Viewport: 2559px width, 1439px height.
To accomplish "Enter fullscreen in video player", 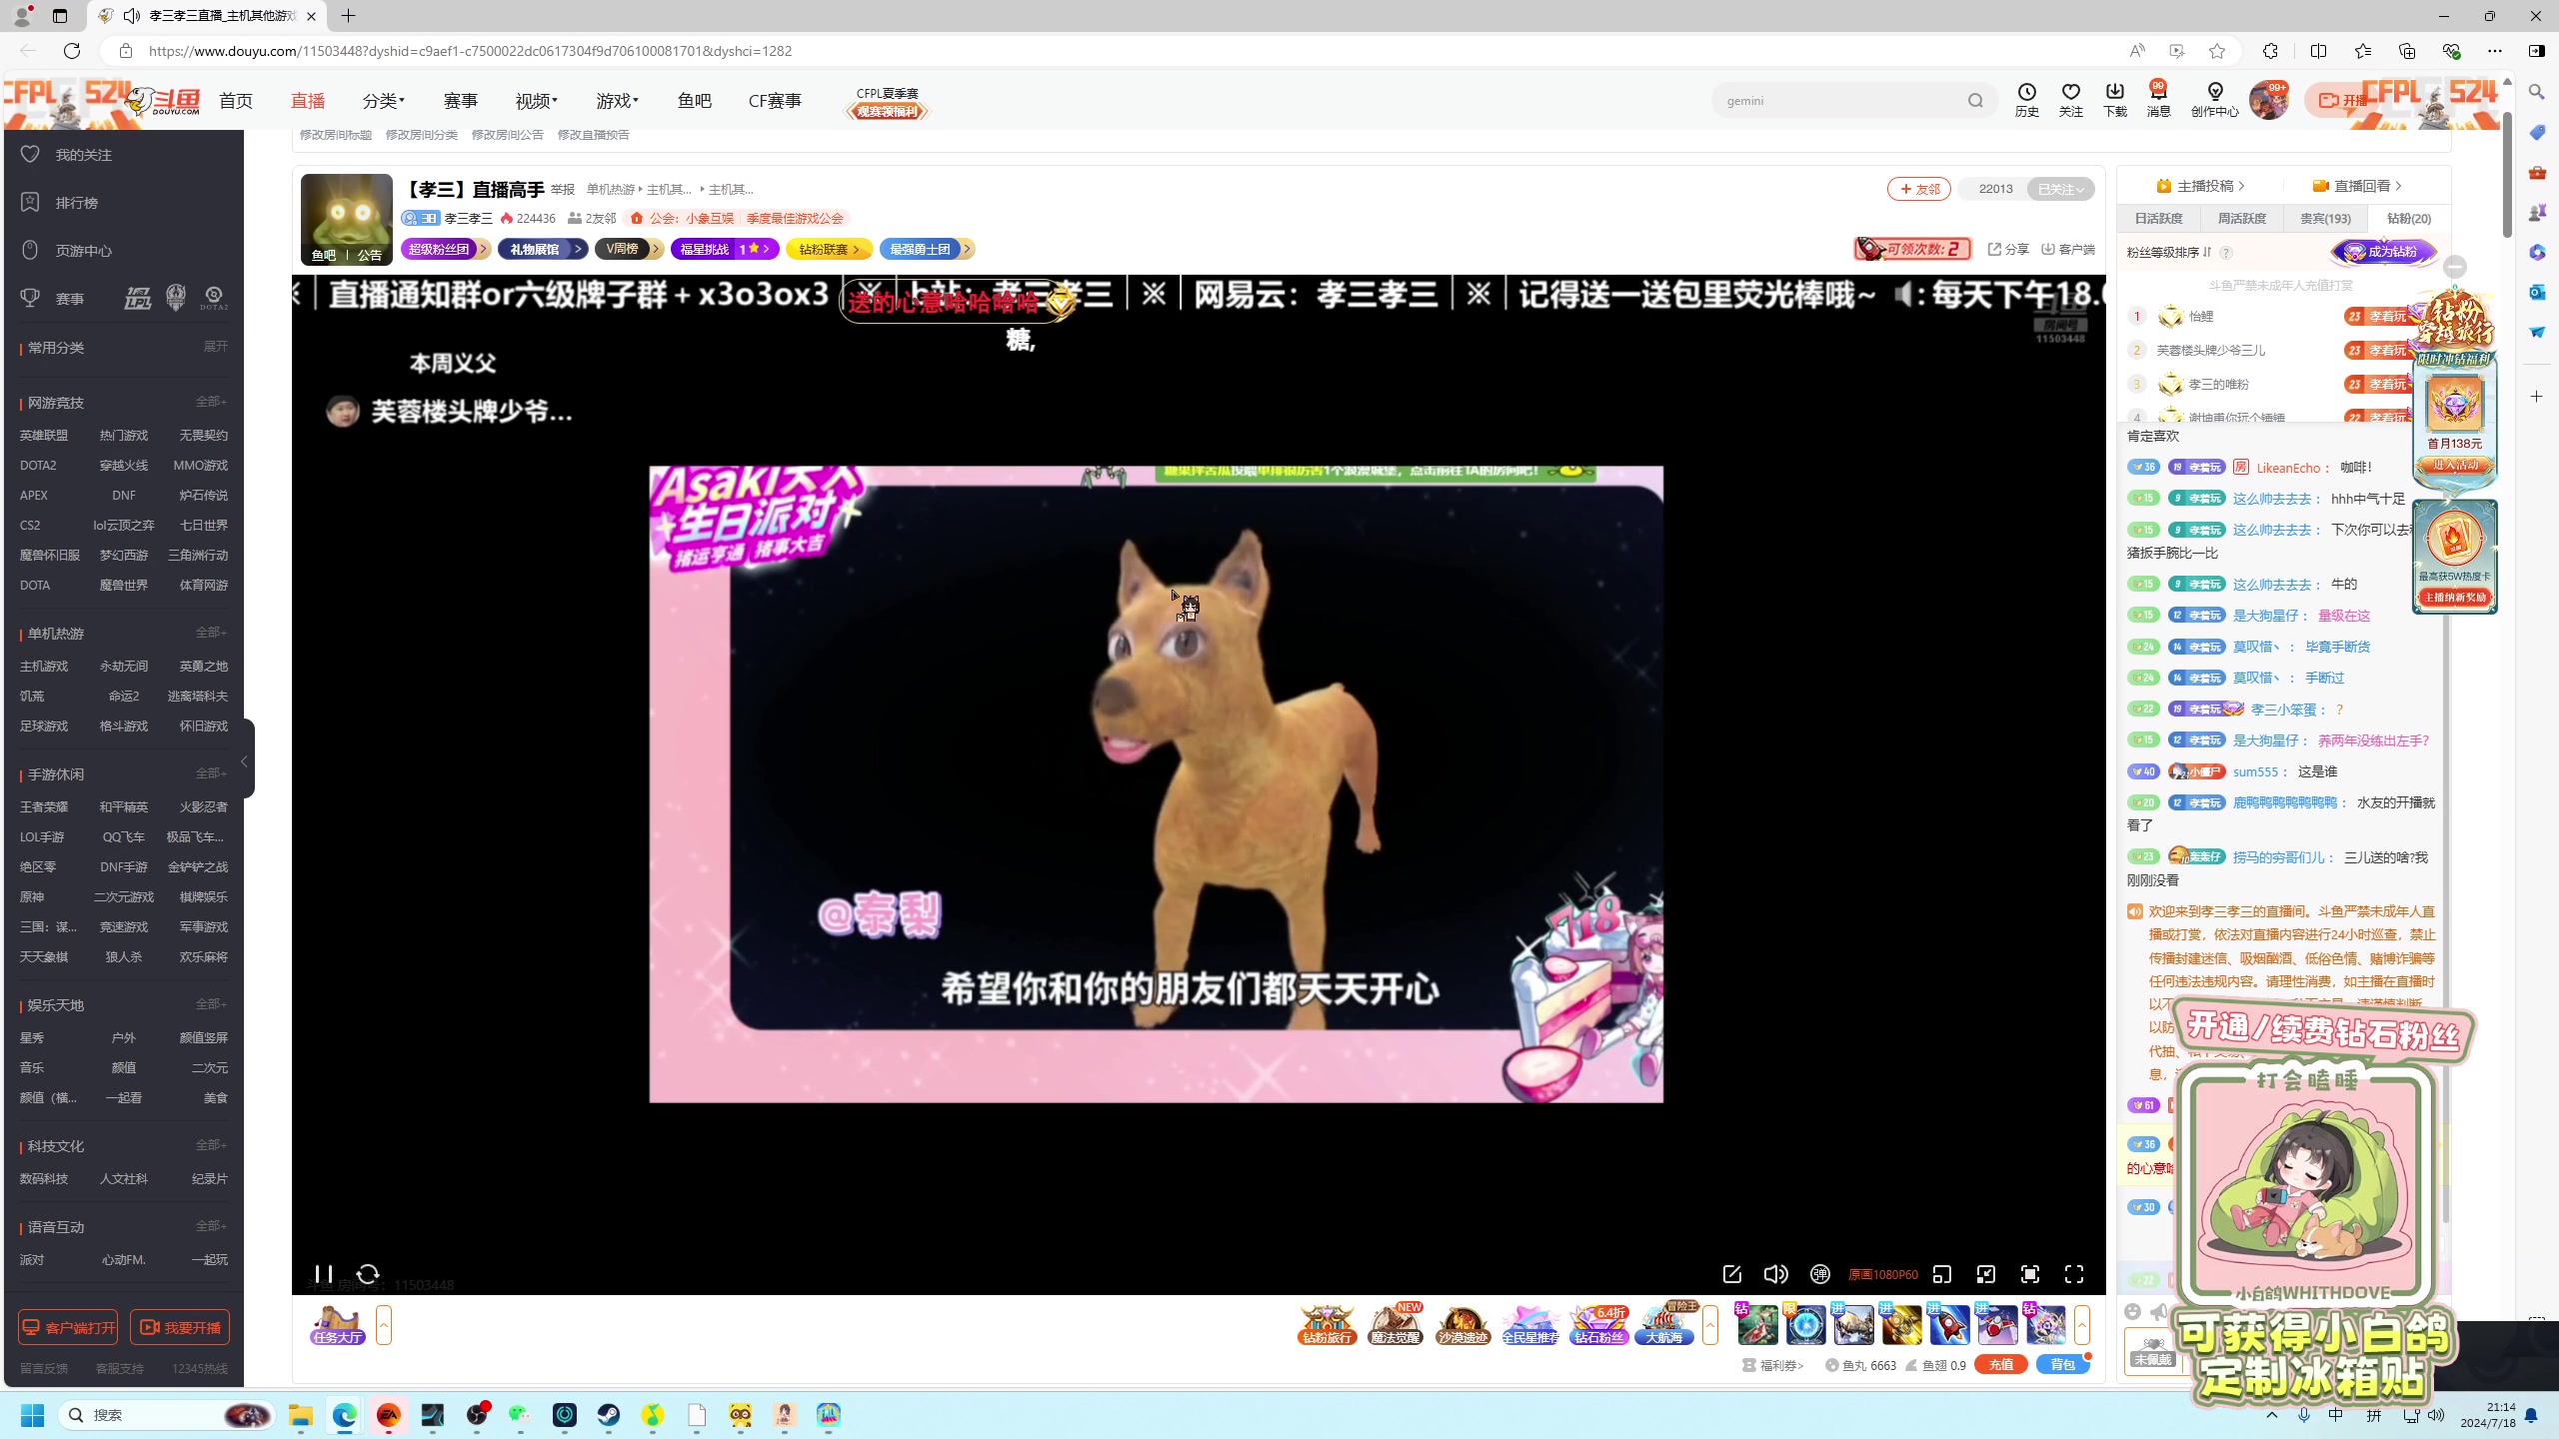I will click(2074, 1274).
